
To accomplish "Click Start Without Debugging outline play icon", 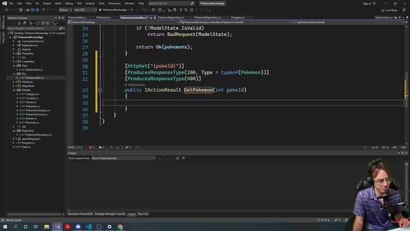I will click(x=132, y=10).
